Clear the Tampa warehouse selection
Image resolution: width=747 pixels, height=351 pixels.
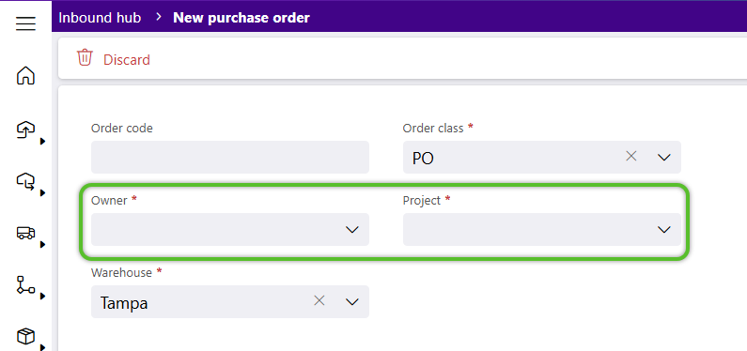pos(319,300)
